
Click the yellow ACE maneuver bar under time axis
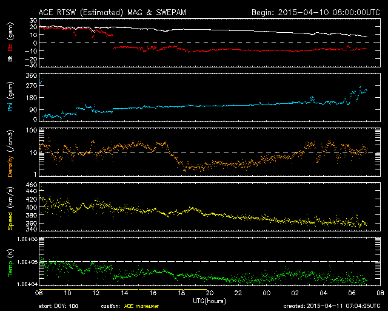click(122, 289)
